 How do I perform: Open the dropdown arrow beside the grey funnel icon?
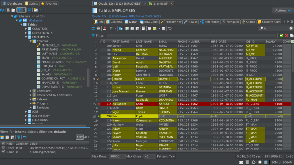(115, 28)
